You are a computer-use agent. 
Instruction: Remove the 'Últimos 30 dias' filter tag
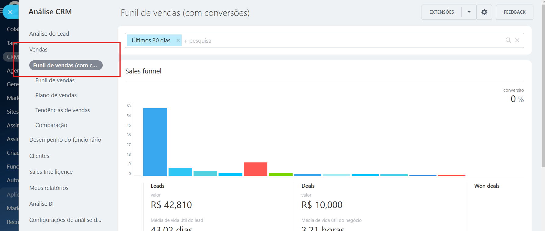tap(178, 41)
